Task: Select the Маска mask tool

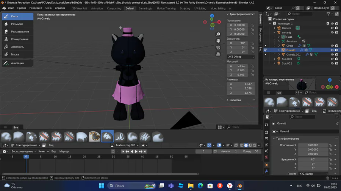Action: (x=17, y=54)
